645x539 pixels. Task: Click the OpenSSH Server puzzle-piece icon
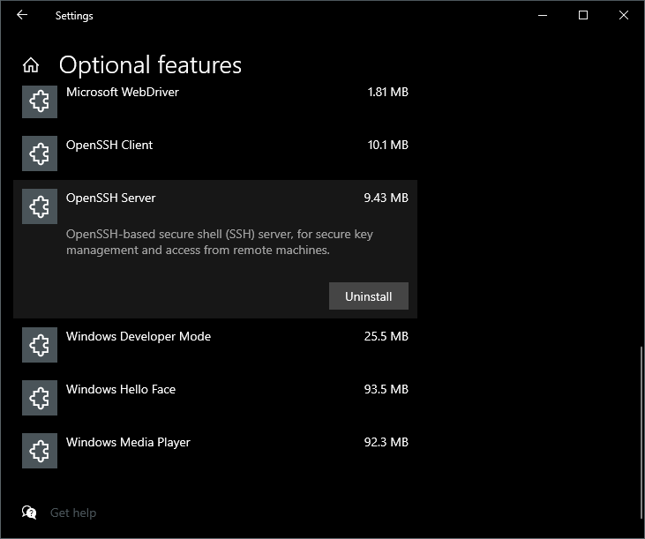click(40, 206)
